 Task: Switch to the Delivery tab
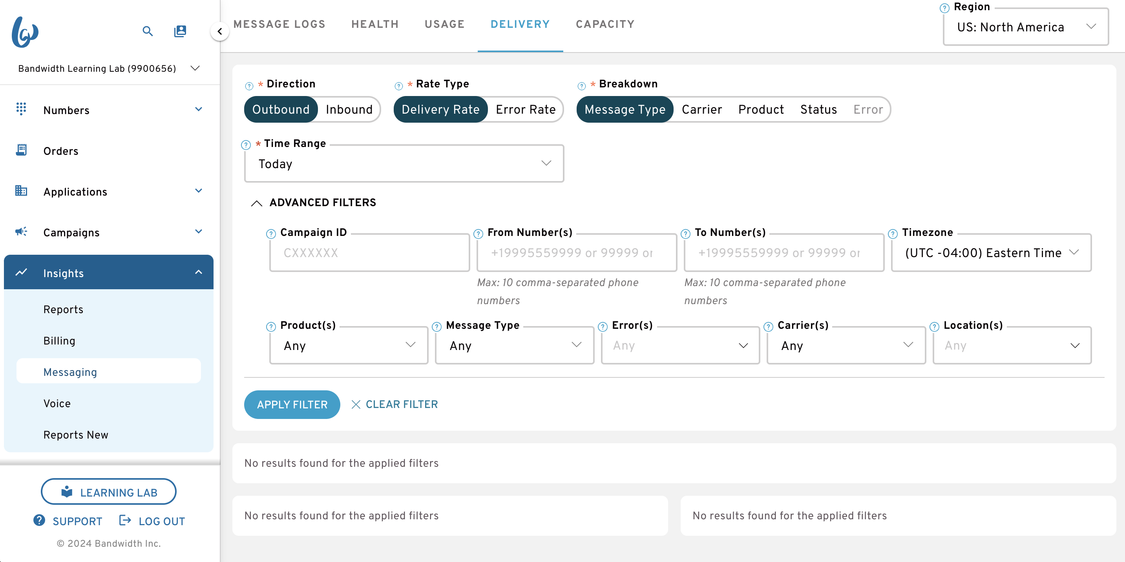[520, 24]
